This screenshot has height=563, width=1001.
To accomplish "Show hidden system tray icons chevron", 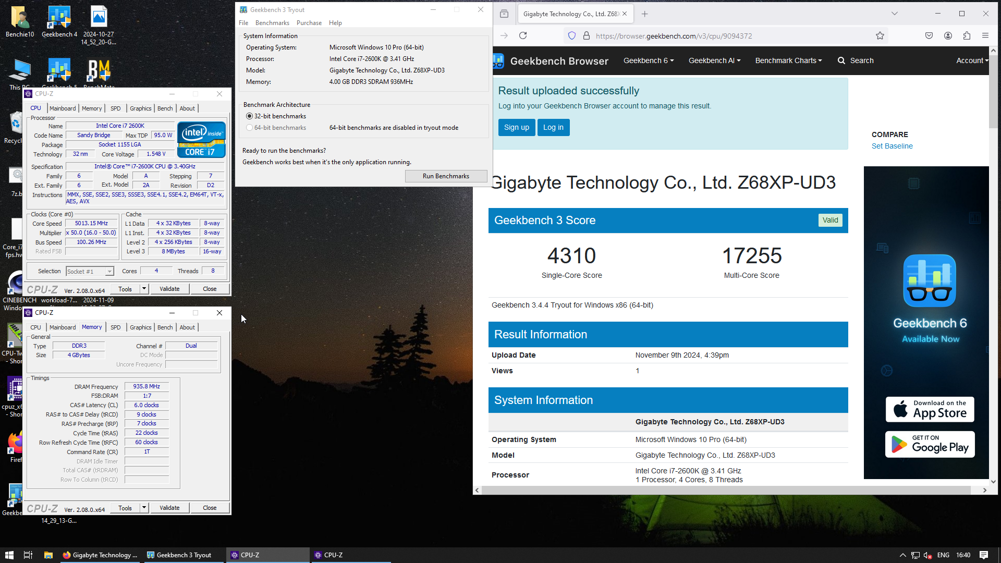I will point(902,555).
